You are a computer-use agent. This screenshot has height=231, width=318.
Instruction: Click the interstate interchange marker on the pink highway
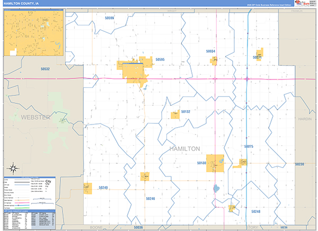[x=247, y=79]
